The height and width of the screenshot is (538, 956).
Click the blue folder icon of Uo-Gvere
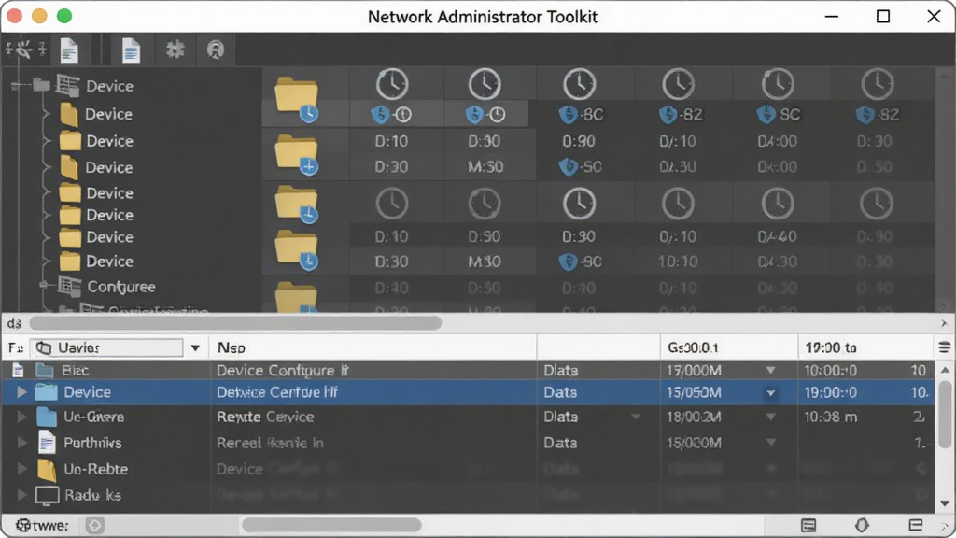[47, 417]
